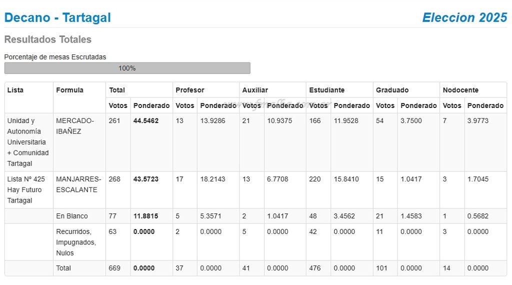
Task: Click the bold 44.5462 total weighted value
Action: (x=145, y=121)
